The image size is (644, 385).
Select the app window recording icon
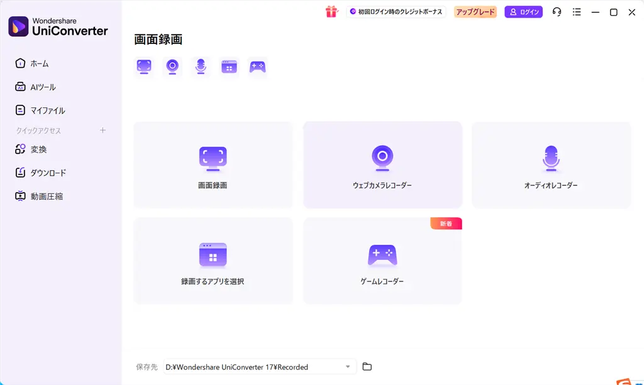tap(228, 65)
